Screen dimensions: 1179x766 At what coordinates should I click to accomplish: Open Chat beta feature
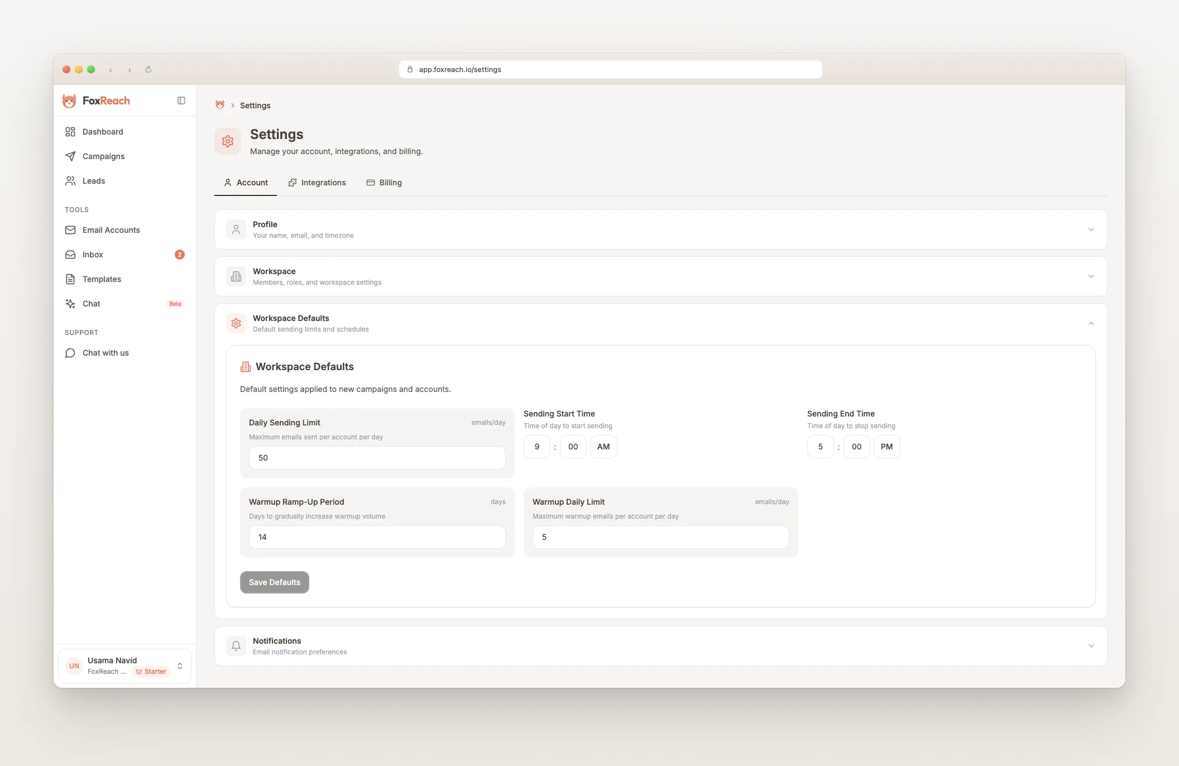coord(92,304)
